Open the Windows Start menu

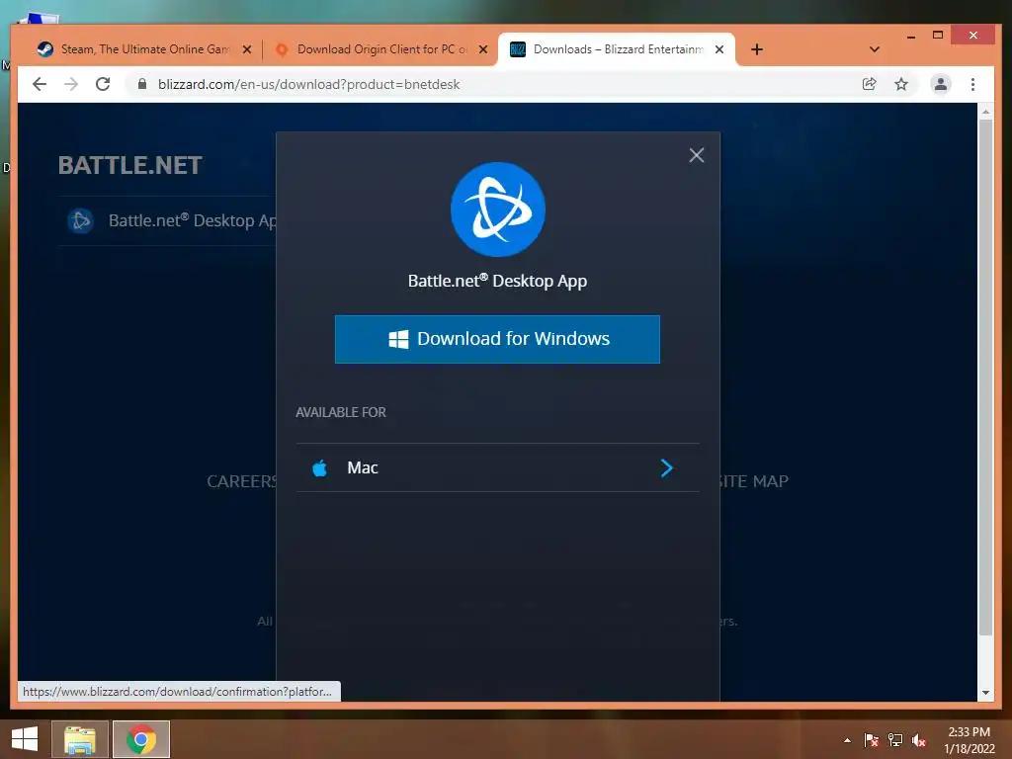tap(25, 739)
